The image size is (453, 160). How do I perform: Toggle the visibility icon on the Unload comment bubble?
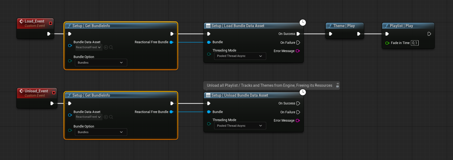pyautogui.click(x=338, y=87)
